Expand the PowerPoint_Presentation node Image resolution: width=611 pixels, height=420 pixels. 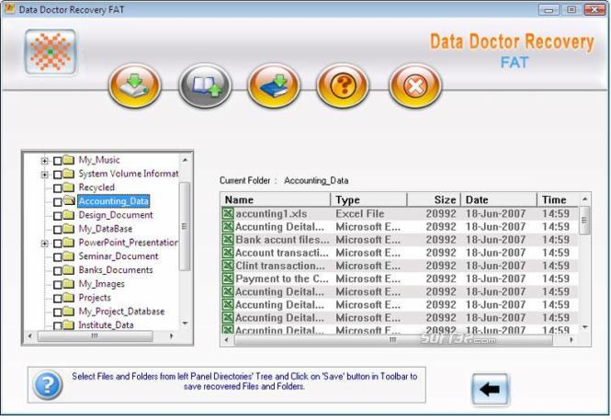(x=45, y=244)
